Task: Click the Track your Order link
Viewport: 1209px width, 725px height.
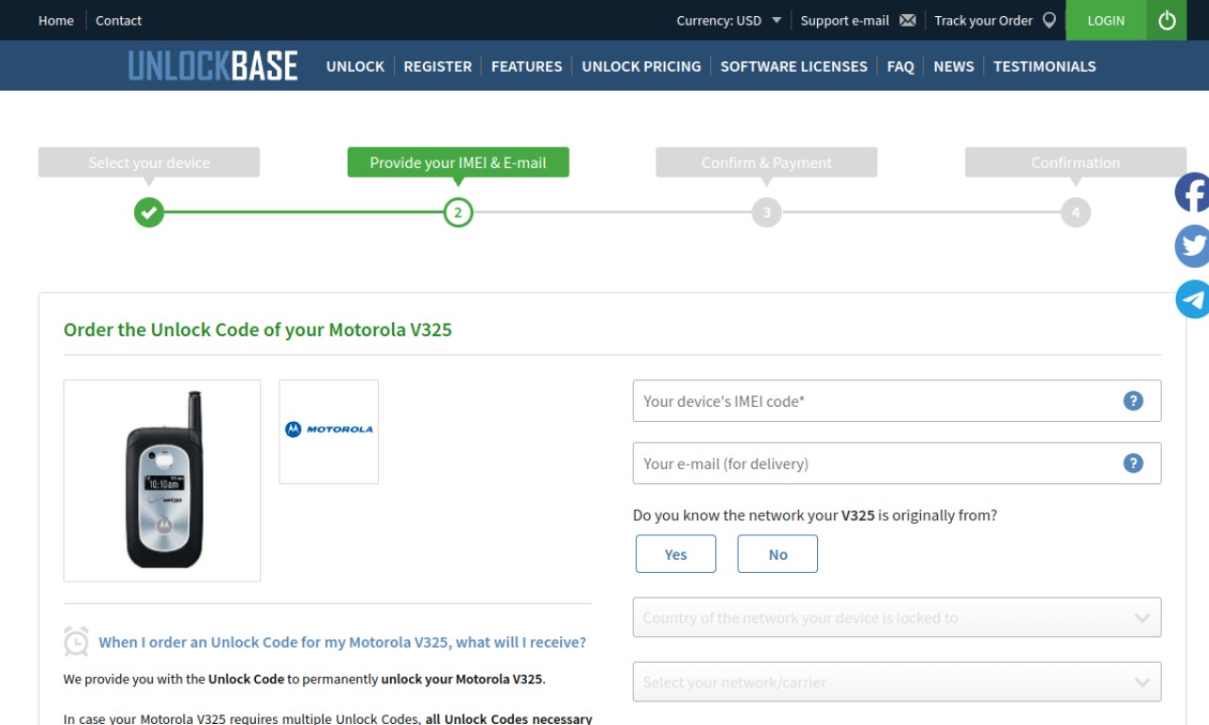Action: click(983, 20)
